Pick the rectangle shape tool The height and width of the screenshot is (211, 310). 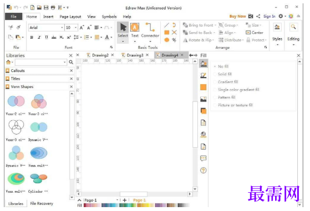(167, 32)
